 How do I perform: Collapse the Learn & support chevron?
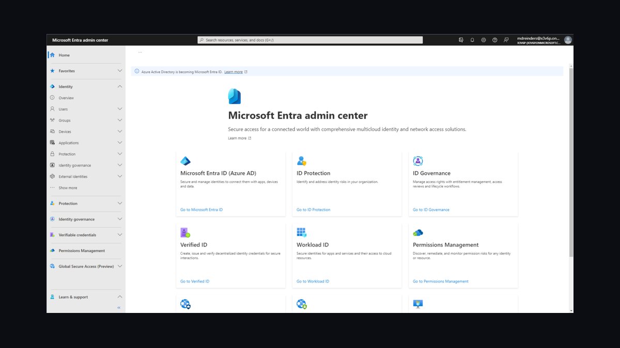click(x=120, y=297)
